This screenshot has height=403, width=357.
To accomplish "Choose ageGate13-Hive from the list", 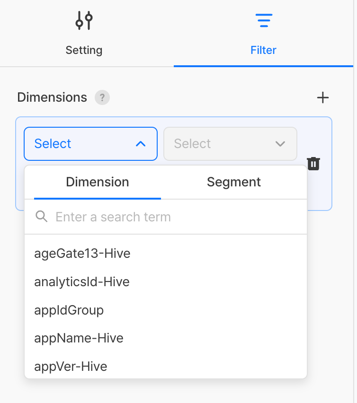I will [82, 254].
